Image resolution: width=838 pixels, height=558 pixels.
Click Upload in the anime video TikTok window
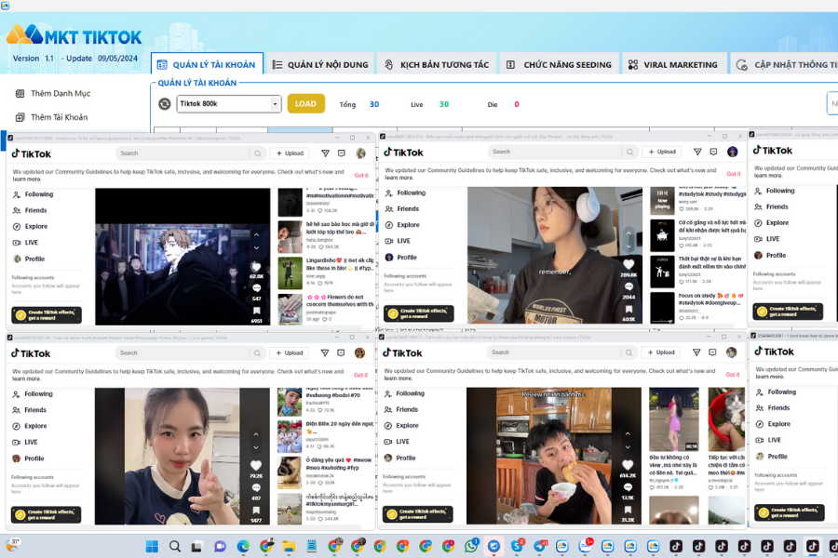point(290,153)
